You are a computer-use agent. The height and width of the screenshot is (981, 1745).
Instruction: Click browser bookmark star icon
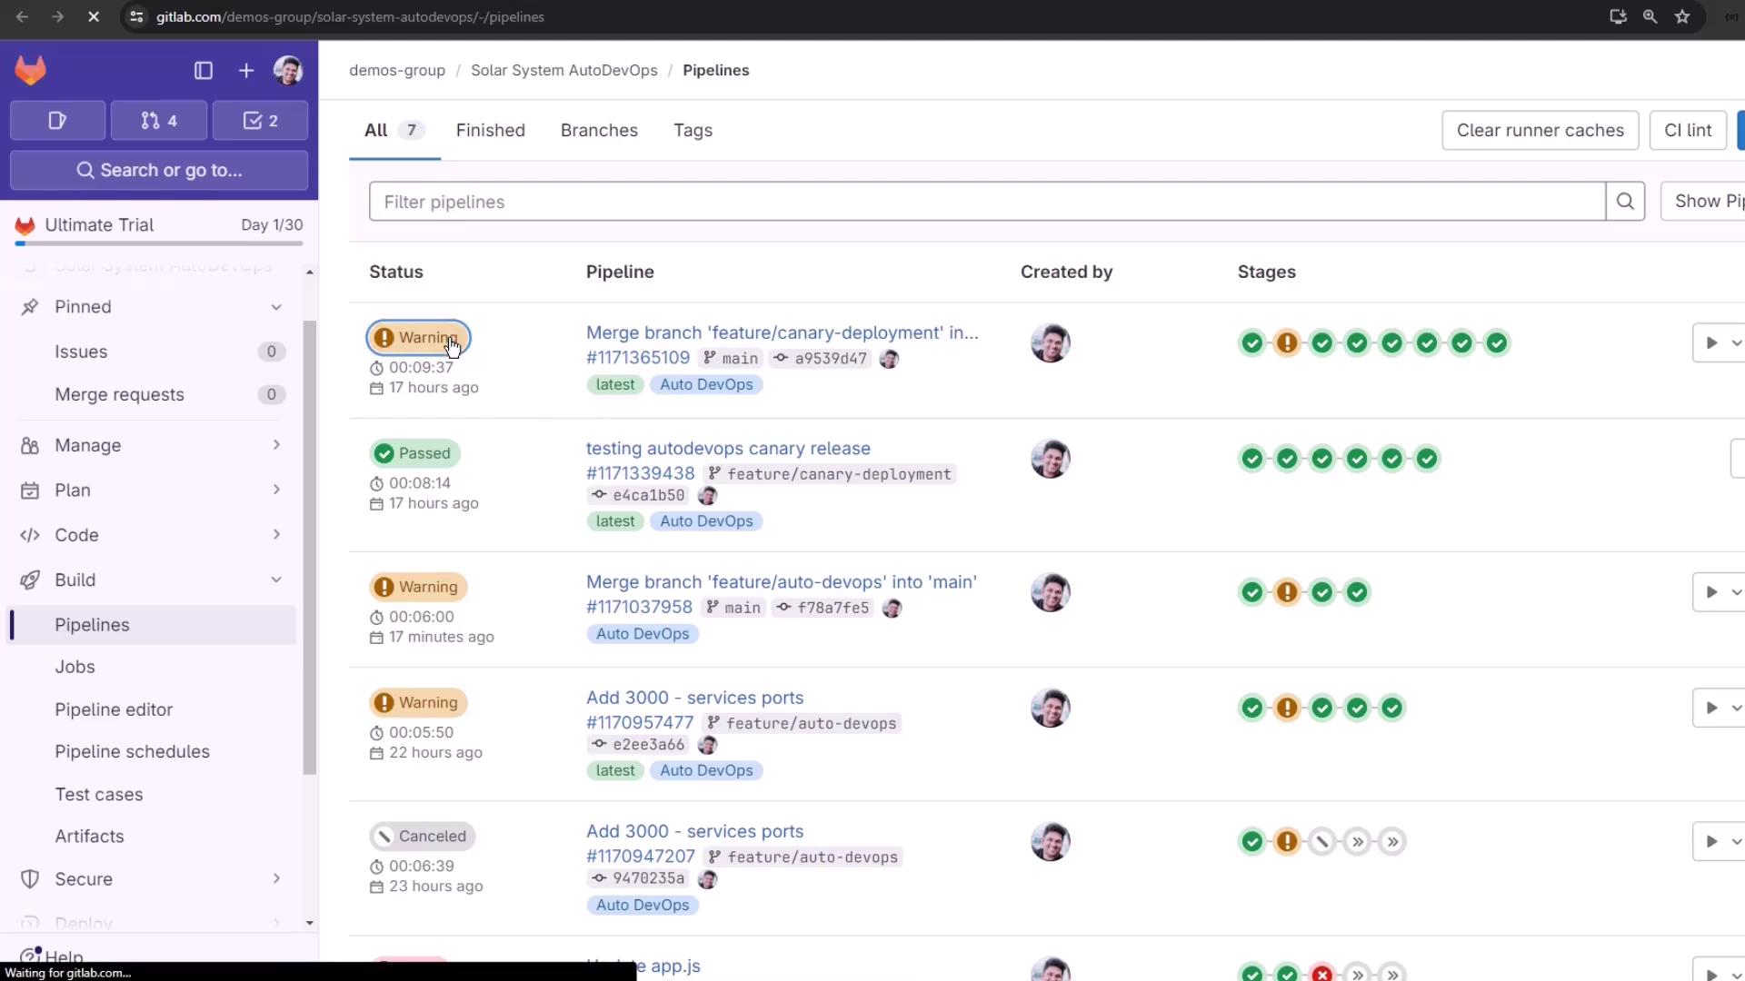(1682, 16)
